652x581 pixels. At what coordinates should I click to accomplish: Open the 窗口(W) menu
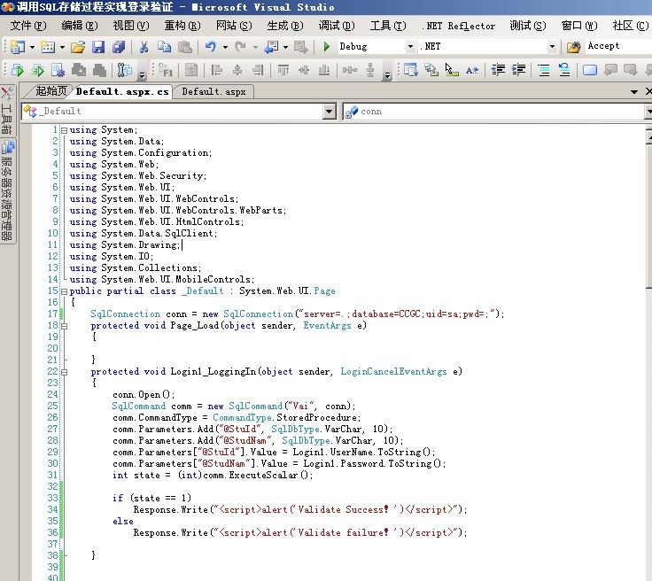pyautogui.click(x=579, y=26)
